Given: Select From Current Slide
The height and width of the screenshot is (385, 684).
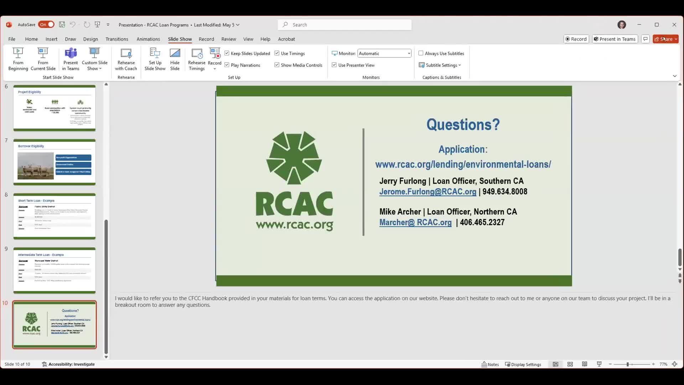Looking at the screenshot, I should [43, 59].
